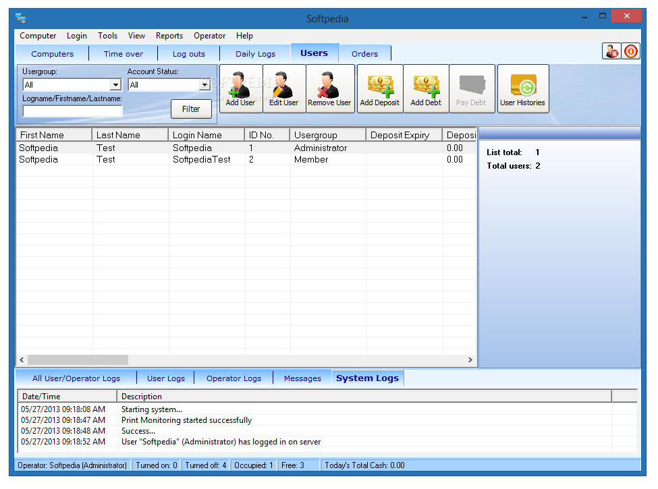
Task: Sort by ID No. column header
Action: 267,135
